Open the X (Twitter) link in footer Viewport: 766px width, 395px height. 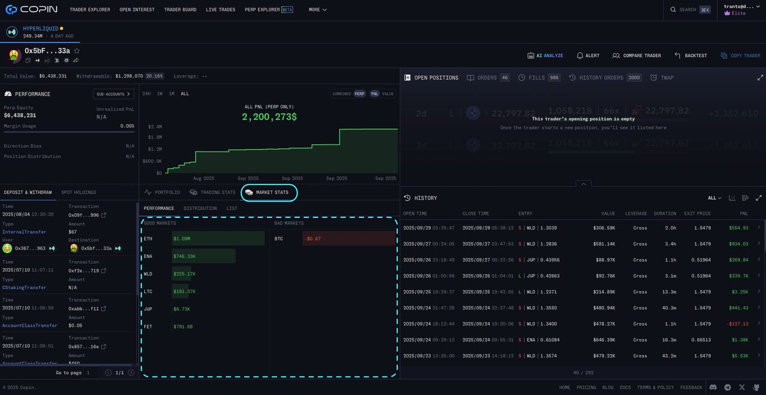pos(742,387)
